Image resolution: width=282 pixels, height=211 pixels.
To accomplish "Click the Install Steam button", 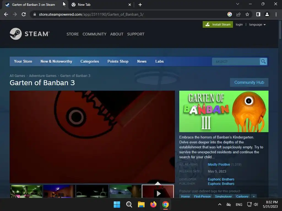I will [x=218, y=24].
